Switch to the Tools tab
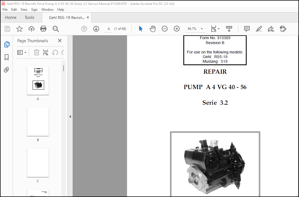 tap(29, 18)
